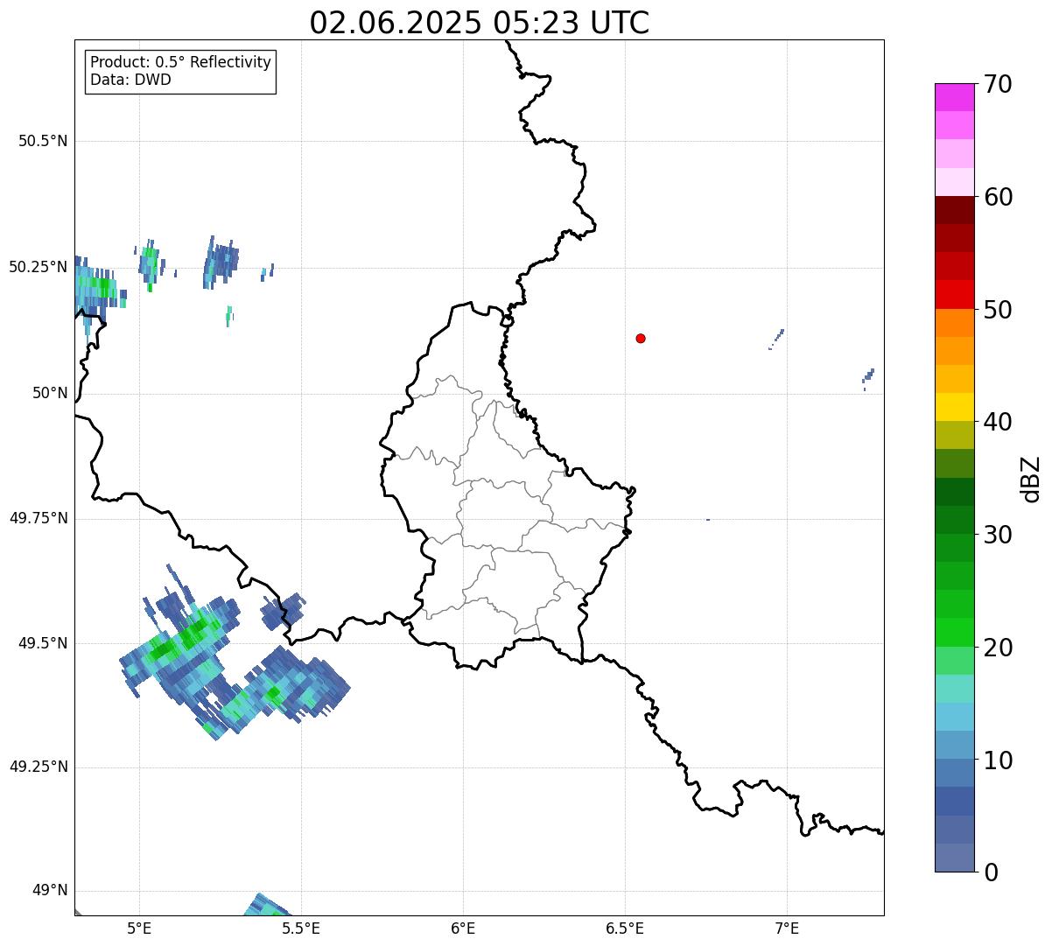Pick the bright green swatch just above 20
Viewport: 1052px width, 946px height.
coord(954,633)
